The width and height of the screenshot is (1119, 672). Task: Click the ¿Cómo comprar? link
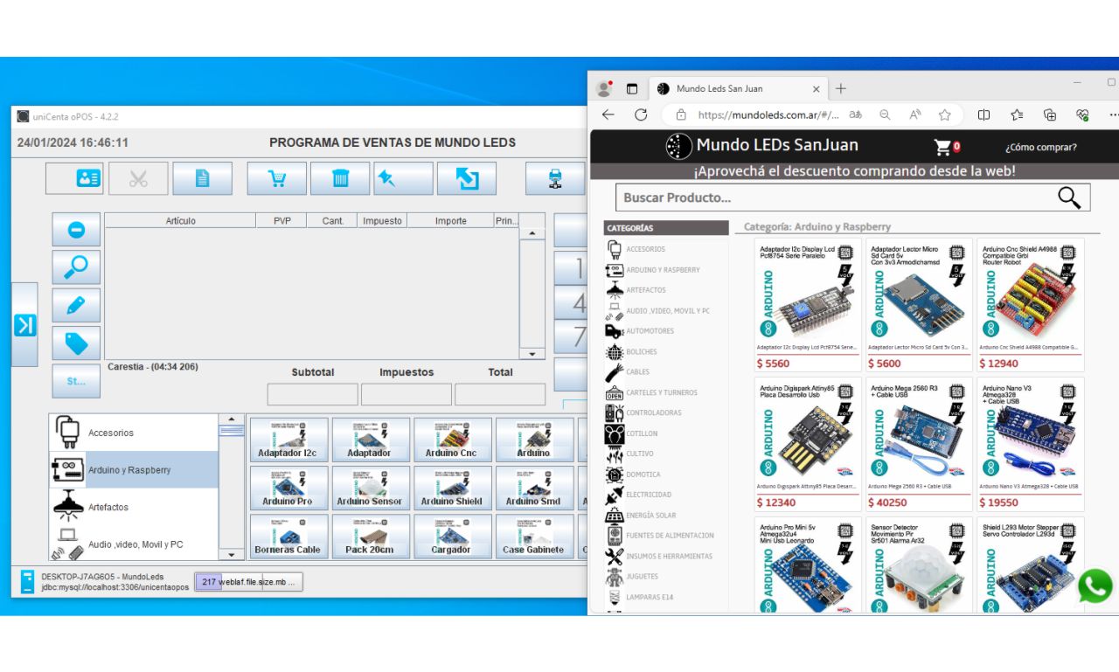1041,148
